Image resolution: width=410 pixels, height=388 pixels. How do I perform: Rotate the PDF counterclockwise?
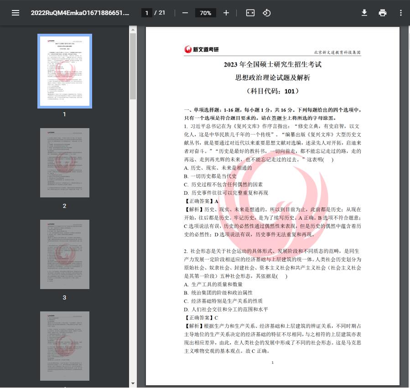(x=267, y=13)
